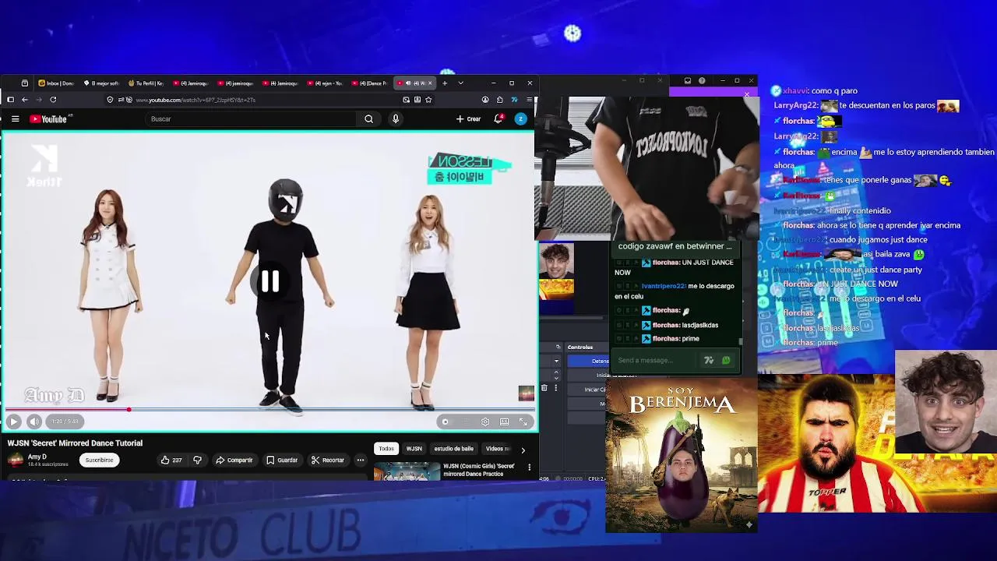Click the Recortar clip button
The height and width of the screenshot is (561, 997).
pyautogui.click(x=327, y=460)
